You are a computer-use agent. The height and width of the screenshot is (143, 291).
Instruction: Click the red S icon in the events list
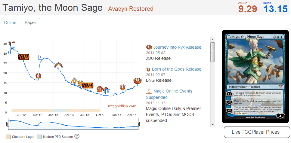coord(149,91)
